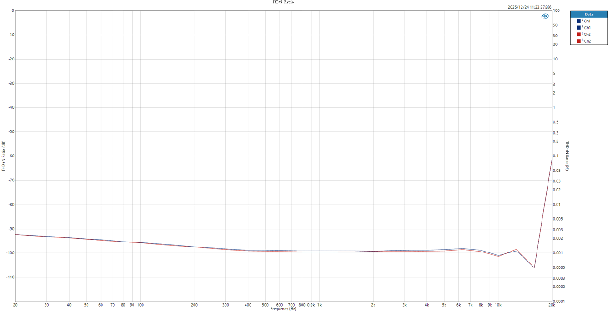Click the -110 dB axis tick
The image size is (609, 312).
pos(9,277)
